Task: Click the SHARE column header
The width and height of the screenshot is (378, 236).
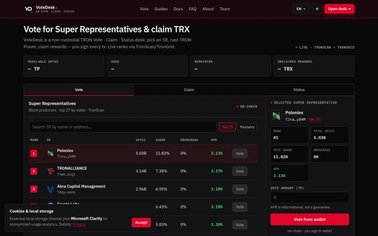Action: tap(161, 140)
